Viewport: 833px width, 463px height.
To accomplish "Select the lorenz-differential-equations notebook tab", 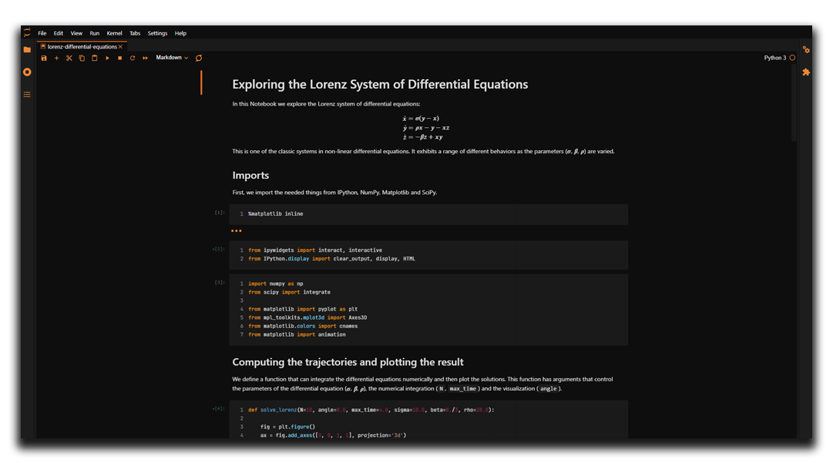I will (82, 47).
